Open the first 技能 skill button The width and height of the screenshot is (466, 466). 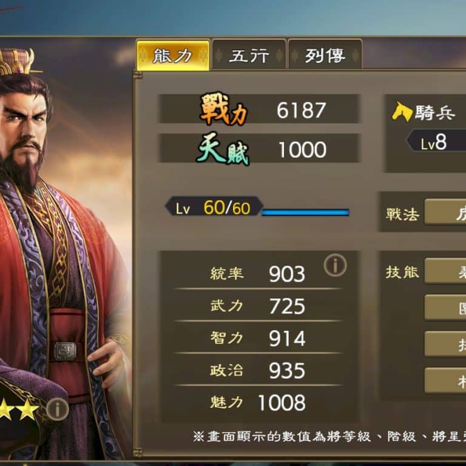pos(445,271)
